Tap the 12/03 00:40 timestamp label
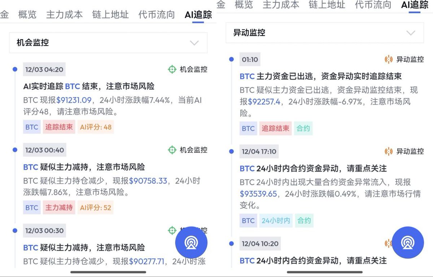 44,150
